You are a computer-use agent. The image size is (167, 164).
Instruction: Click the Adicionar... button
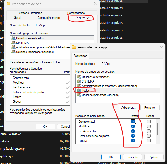(128, 108)
